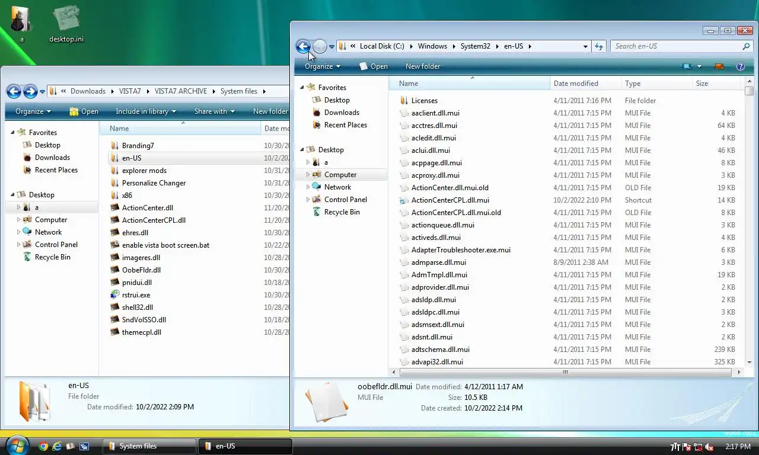759x455 pixels.
Task: Click Open button in en-US toolbar
Action: pos(374,66)
